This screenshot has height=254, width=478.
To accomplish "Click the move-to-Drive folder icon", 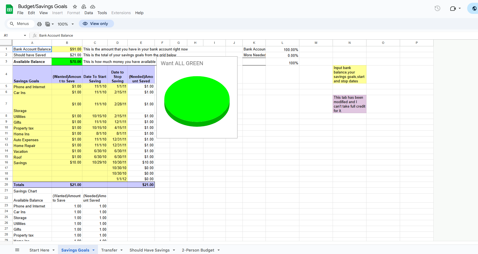I will [84, 7].
